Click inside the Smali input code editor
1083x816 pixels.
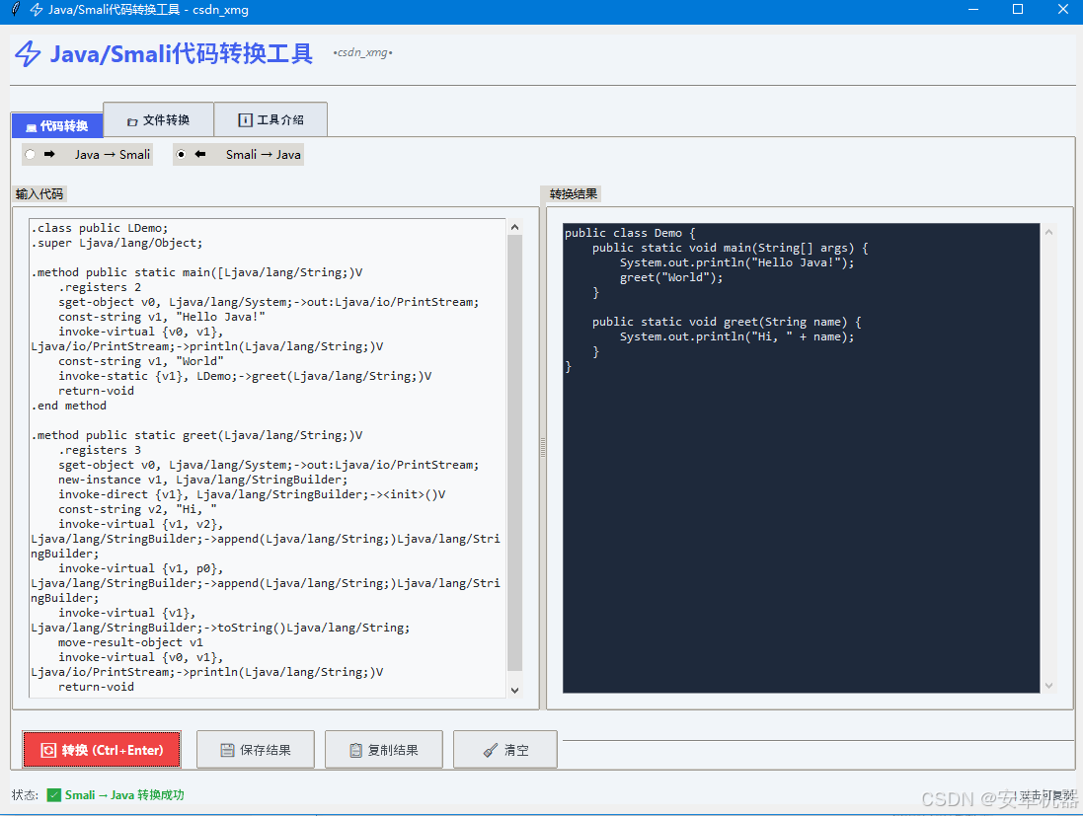coord(268,459)
